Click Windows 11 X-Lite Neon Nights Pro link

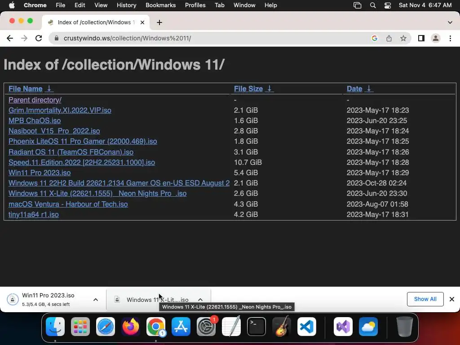click(x=97, y=193)
